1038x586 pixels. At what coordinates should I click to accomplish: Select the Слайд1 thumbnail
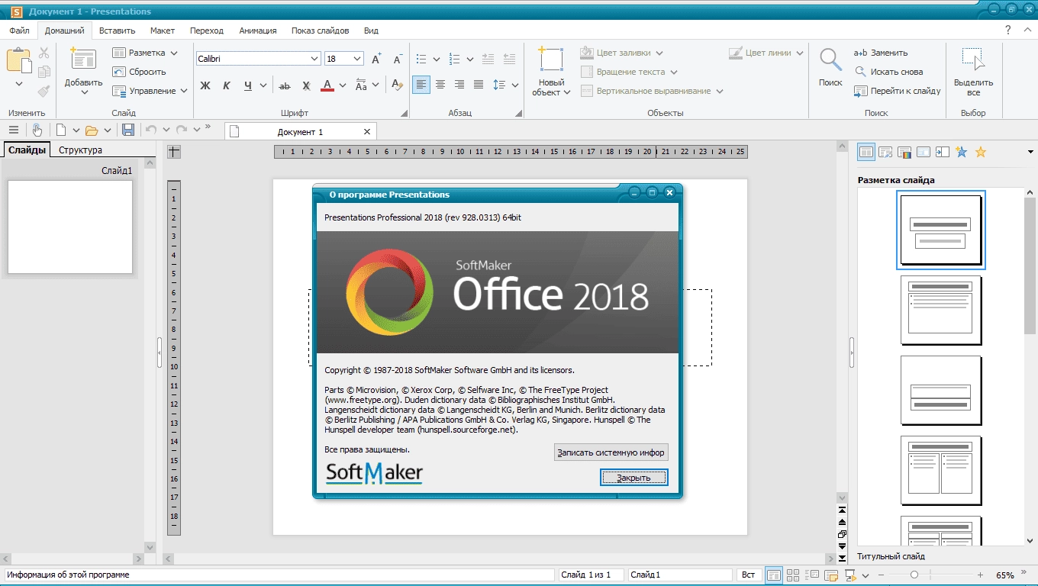coord(70,227)
